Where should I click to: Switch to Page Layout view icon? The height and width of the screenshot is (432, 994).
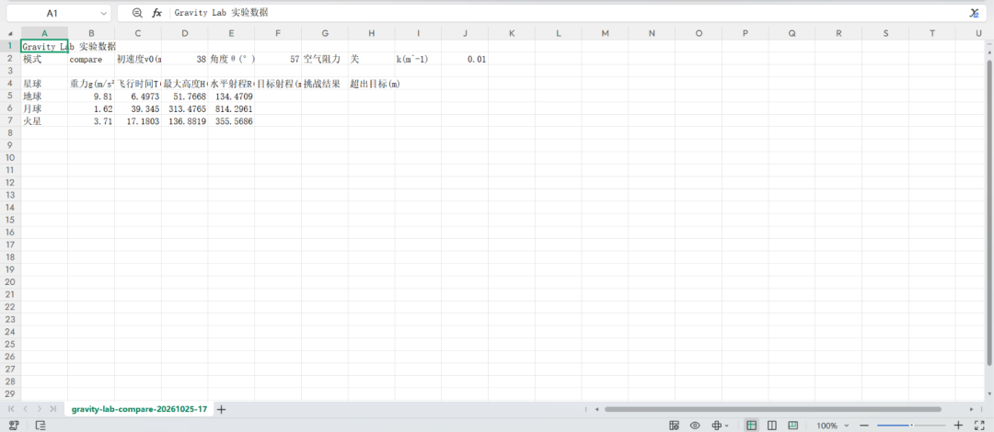point(772,425)
